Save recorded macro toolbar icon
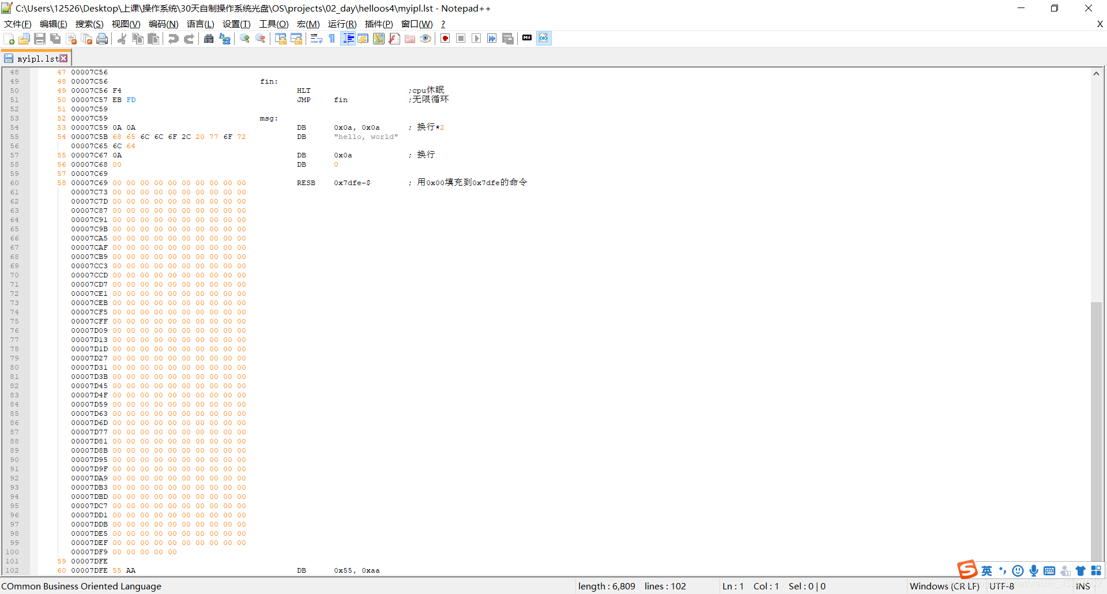1107x594 pixels. pos(508,39)
